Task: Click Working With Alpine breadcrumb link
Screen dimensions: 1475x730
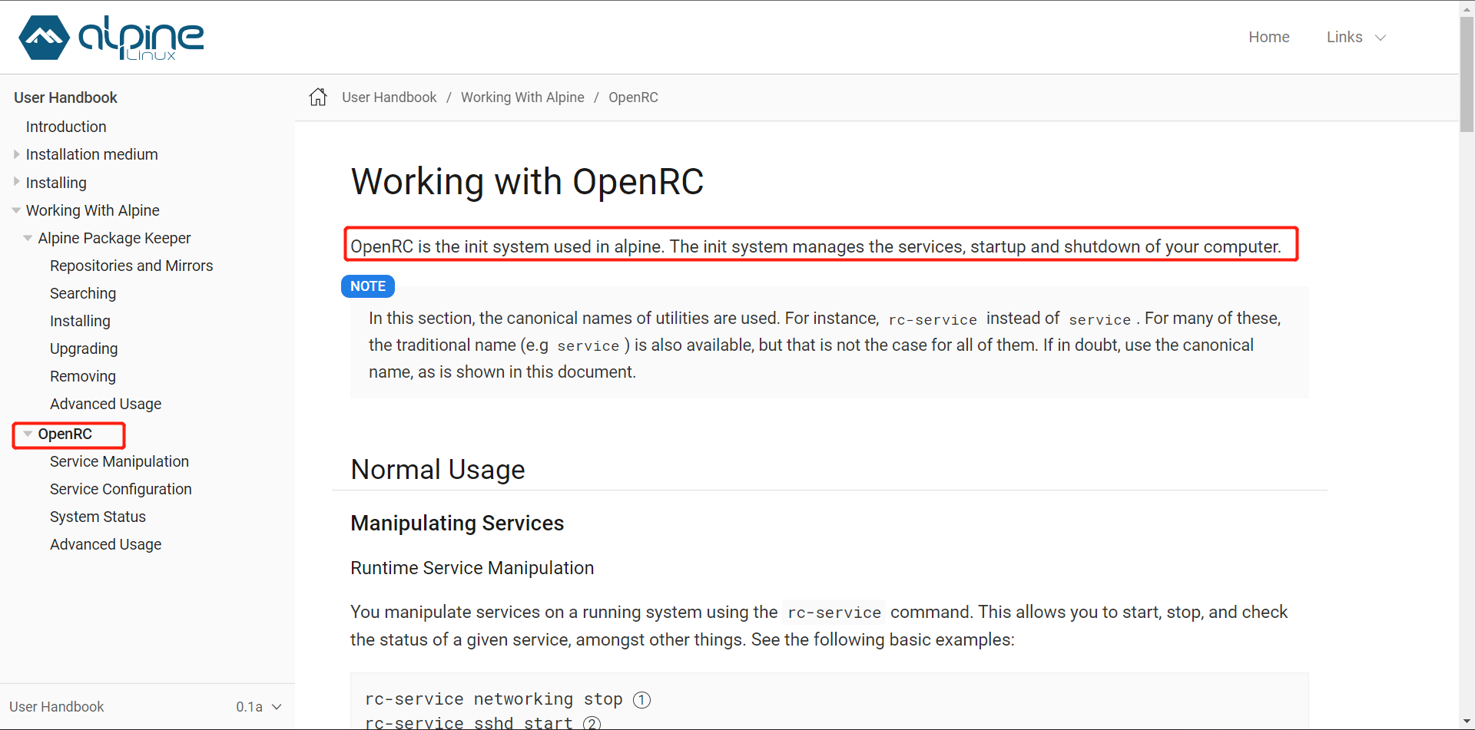Action: [x=522, y=97]
